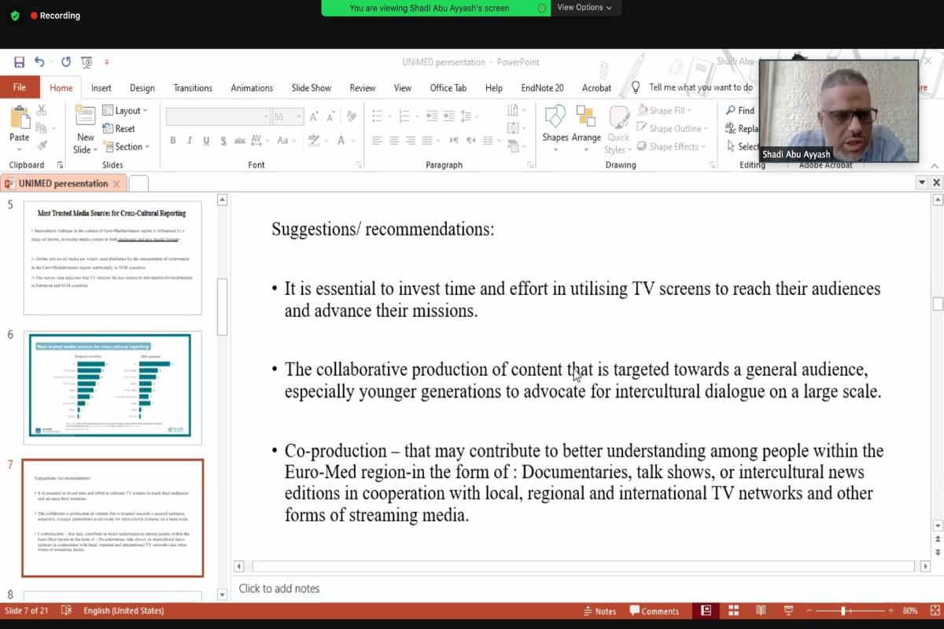Open the Change Case dropdown
This screenshot has width=944, height=629.
[285, 141]
